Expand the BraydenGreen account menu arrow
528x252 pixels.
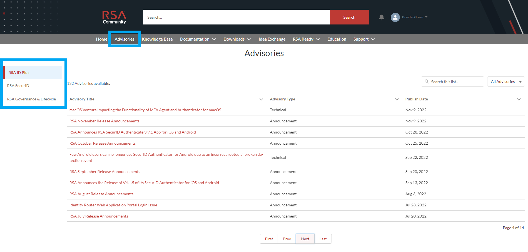pos(426,17)
